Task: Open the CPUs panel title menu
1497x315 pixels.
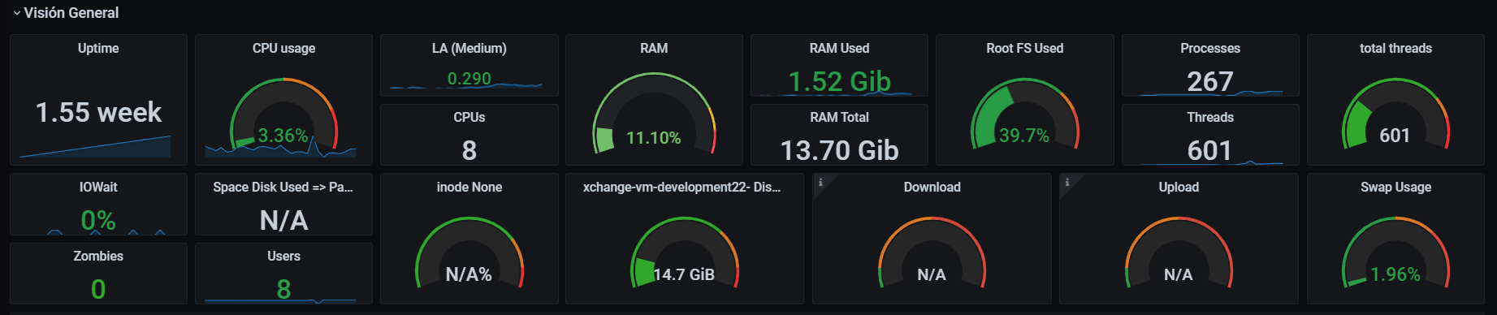Action: (x=469, y=118)
